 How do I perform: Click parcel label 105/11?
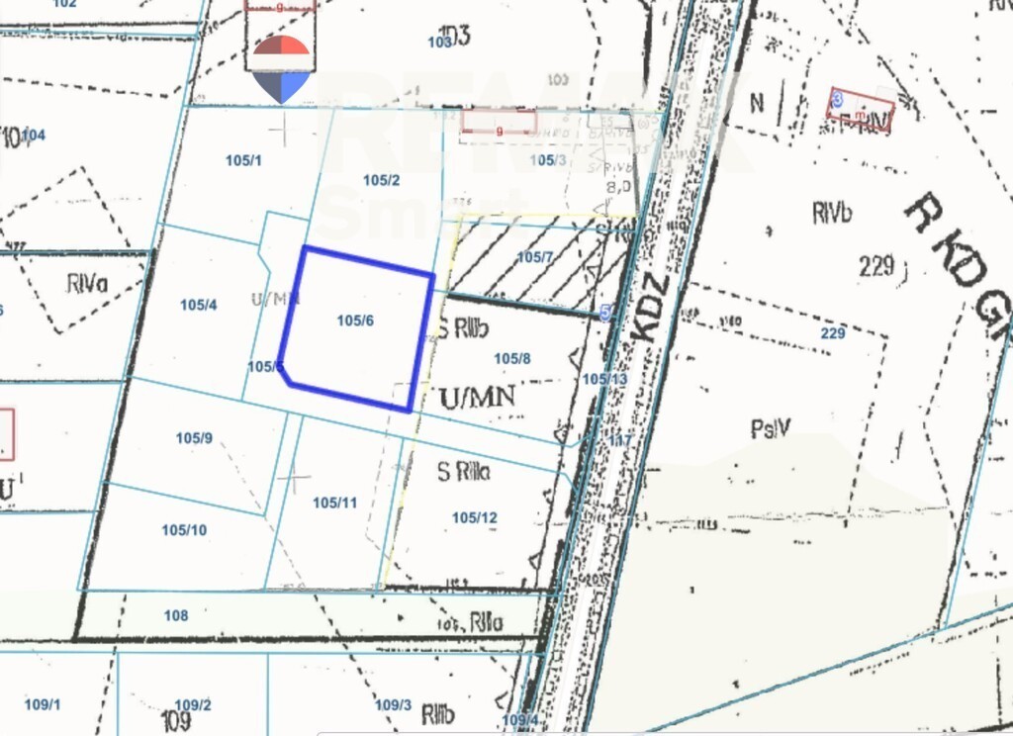click(x=334, y=503)
